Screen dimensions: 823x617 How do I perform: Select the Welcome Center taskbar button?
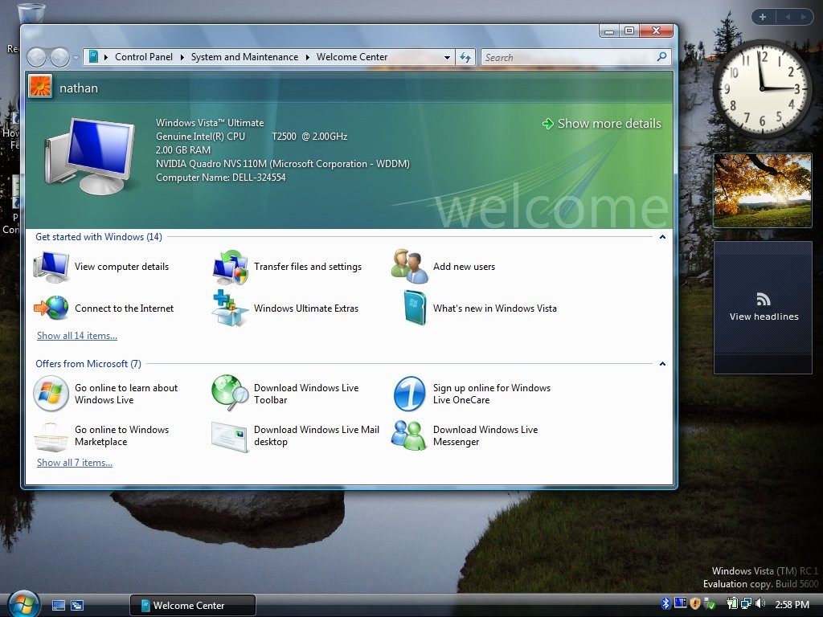tap(192, 605)
